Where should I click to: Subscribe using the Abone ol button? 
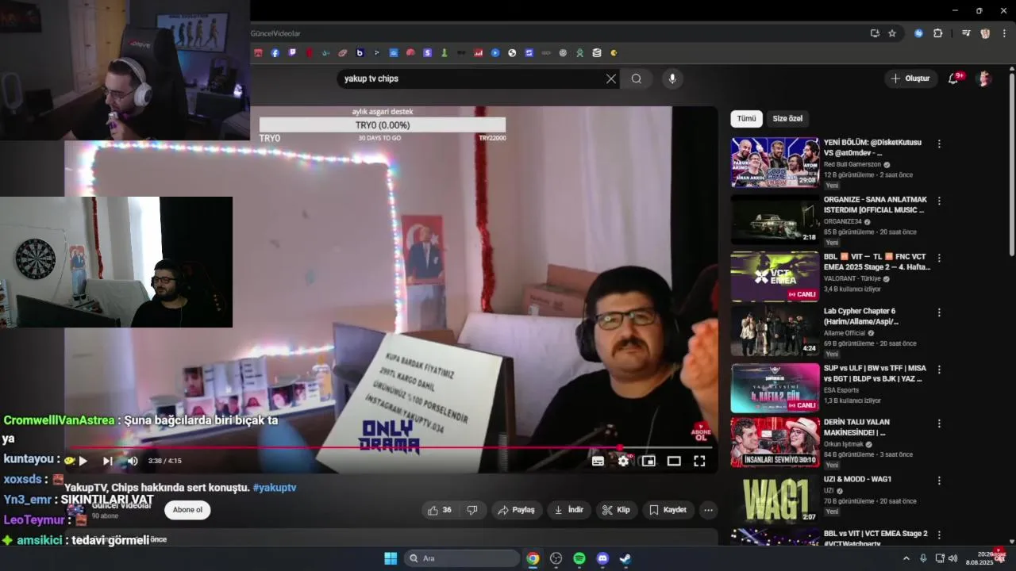[187, 510]
